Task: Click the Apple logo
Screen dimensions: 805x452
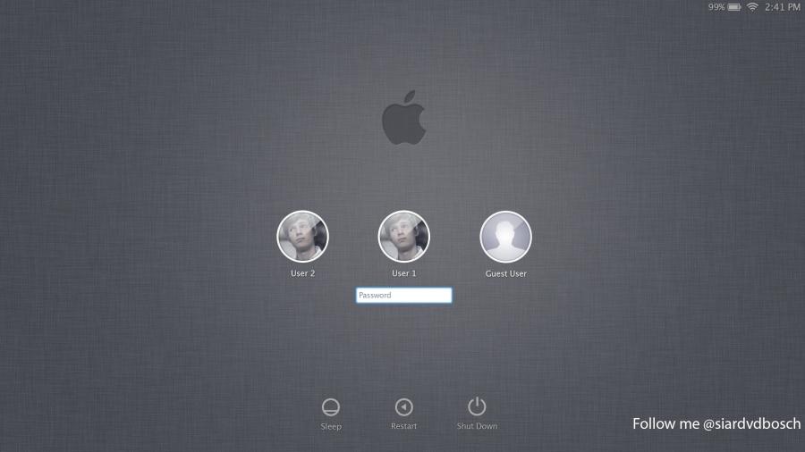Action: 402,118
